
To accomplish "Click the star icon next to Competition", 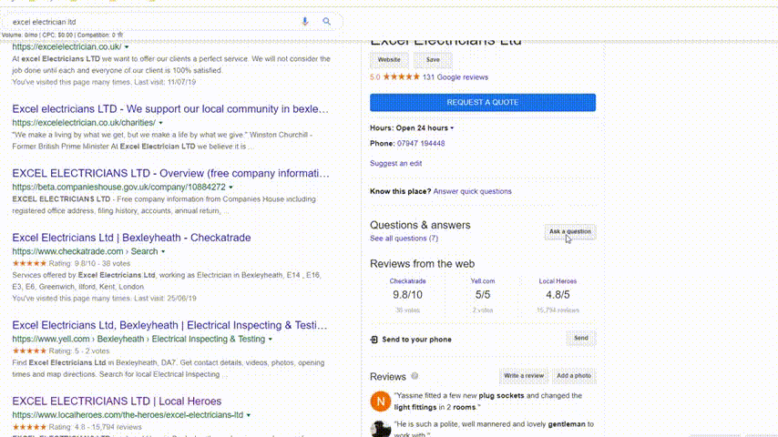I will pos(120,35).
